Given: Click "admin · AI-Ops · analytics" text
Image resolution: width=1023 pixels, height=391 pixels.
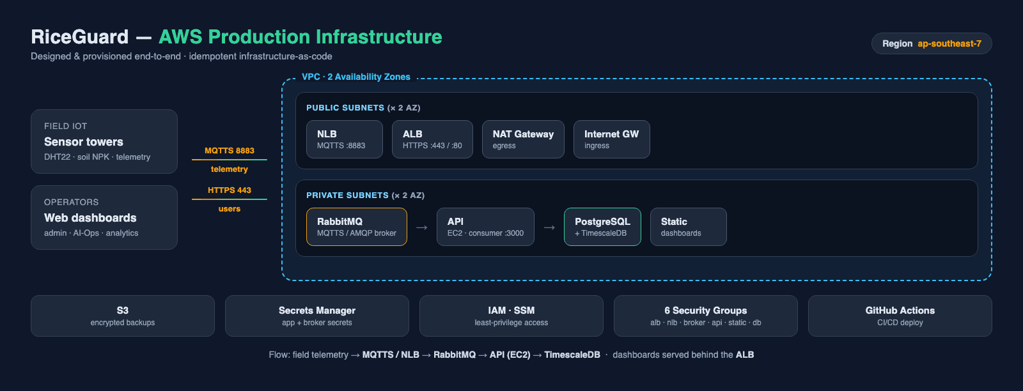Looking at the screenshot, I should click(91, 233).
